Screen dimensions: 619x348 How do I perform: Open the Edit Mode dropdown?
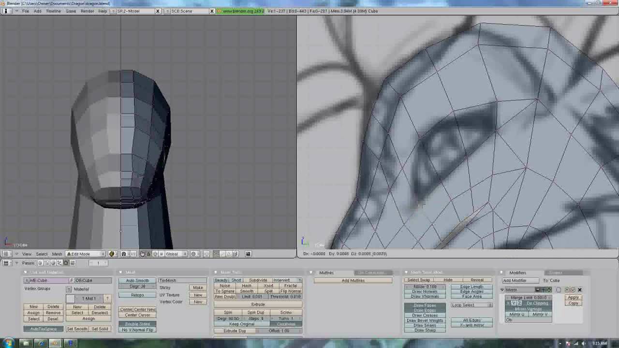pos(86,254)
